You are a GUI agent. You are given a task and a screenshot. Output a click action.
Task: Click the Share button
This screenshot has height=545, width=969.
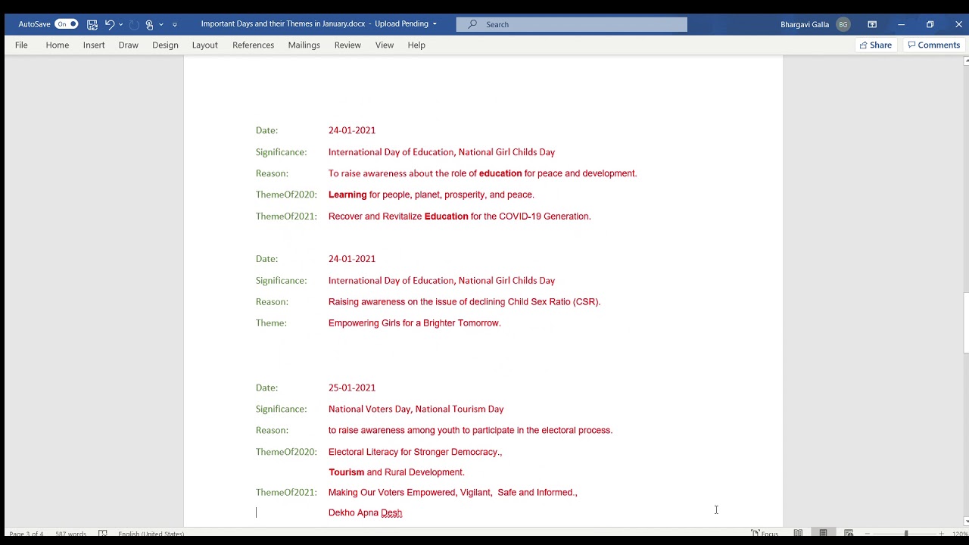click(x=876, y=45)
